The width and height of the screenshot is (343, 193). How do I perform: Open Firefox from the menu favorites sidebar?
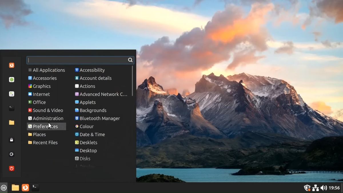click(x=11, y=65)
